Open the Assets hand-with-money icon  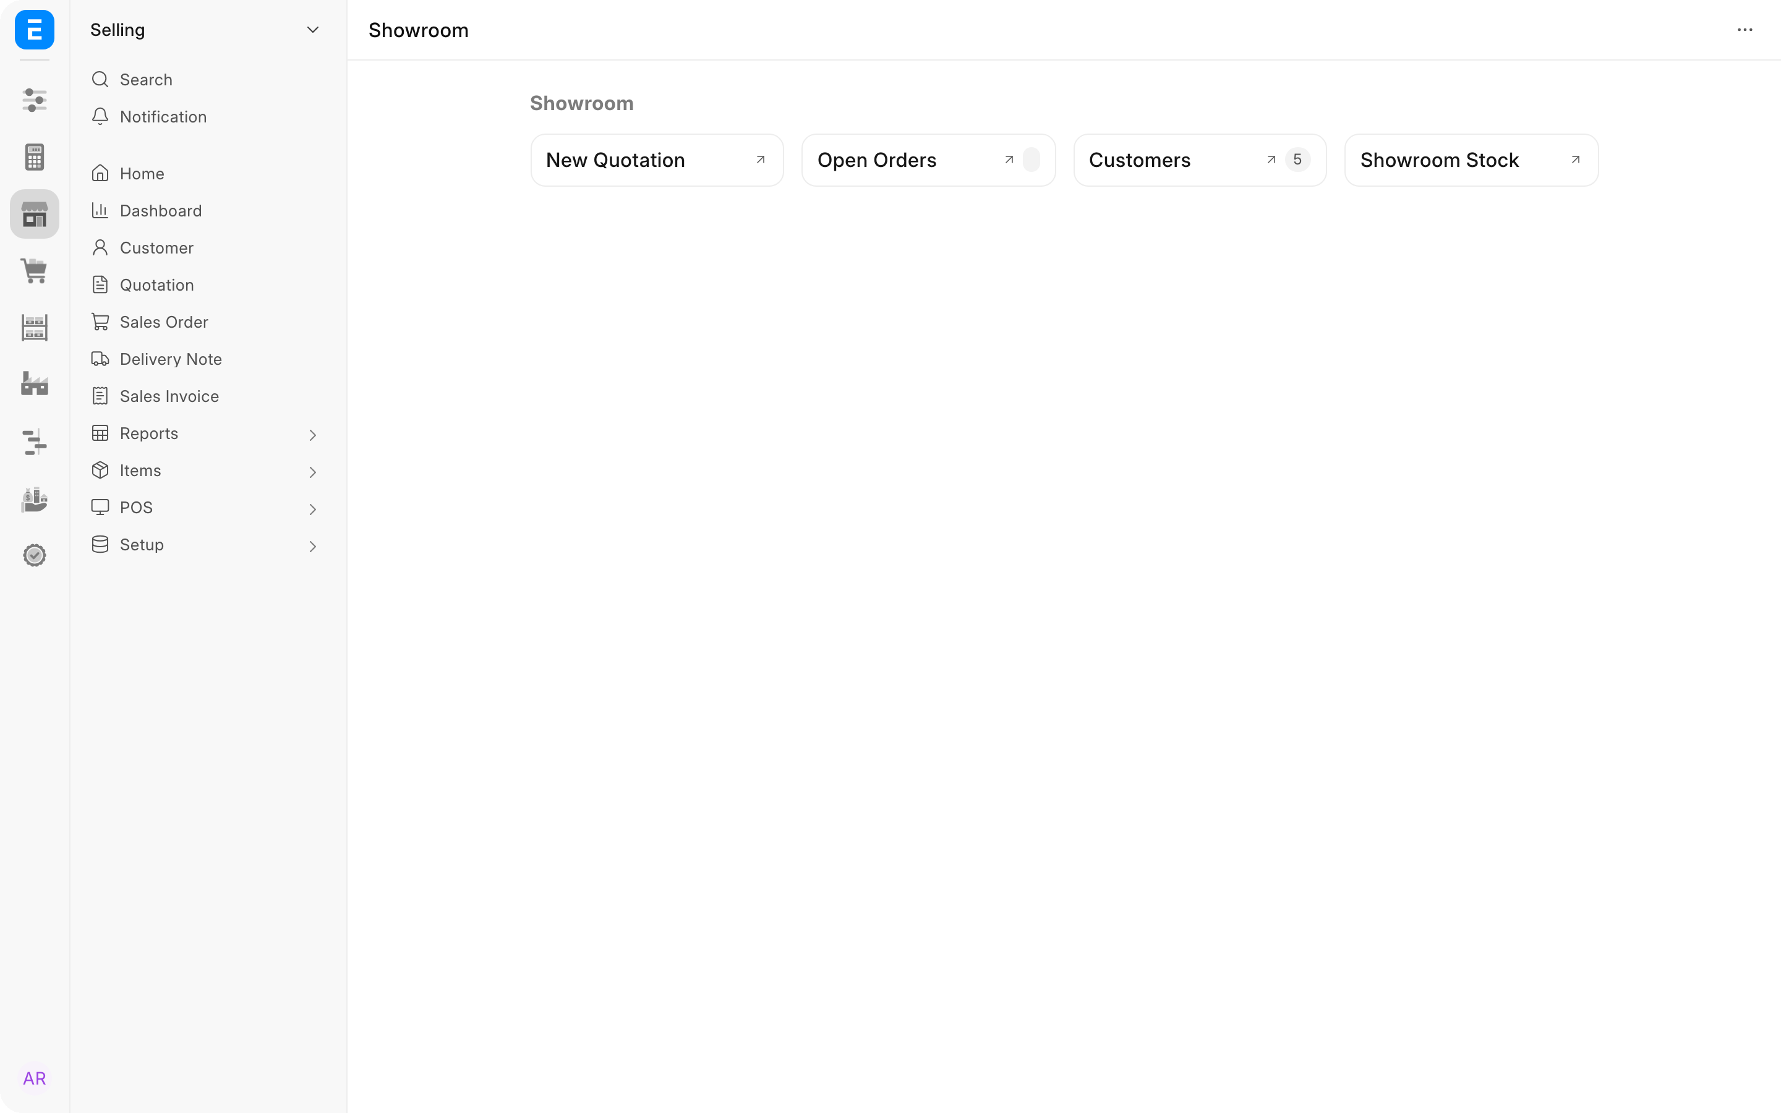click(35, 499)
